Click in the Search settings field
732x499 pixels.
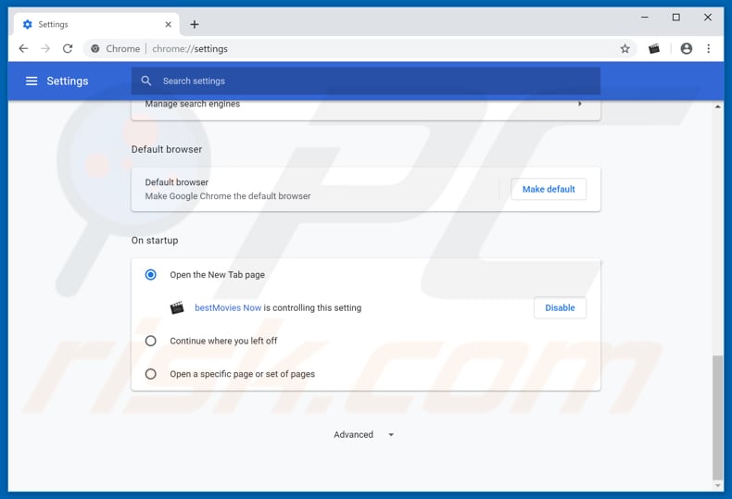(371, 81)
